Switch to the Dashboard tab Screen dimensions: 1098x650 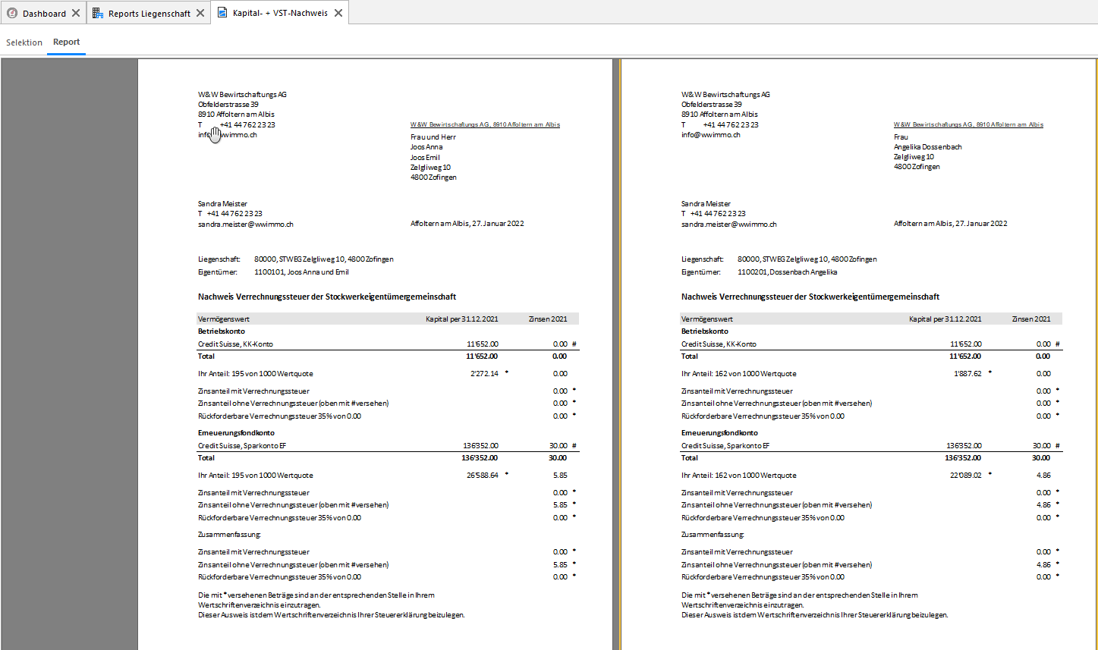click(43, 13)
